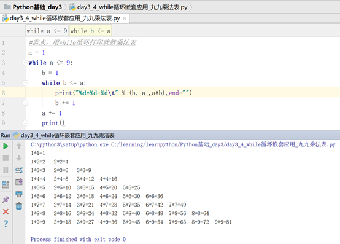Screen dimensions: 340x244
Task: Collapse the fold marker at line 5
Action: pyautogui.click(x=25, y=83)
